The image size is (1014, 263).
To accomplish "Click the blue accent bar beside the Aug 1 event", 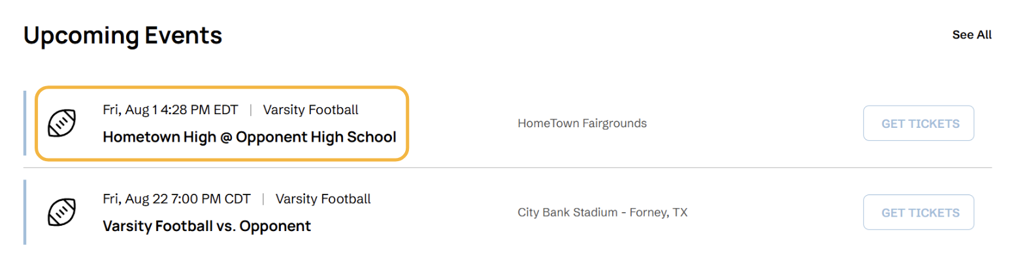I will [x=25, y=123].
